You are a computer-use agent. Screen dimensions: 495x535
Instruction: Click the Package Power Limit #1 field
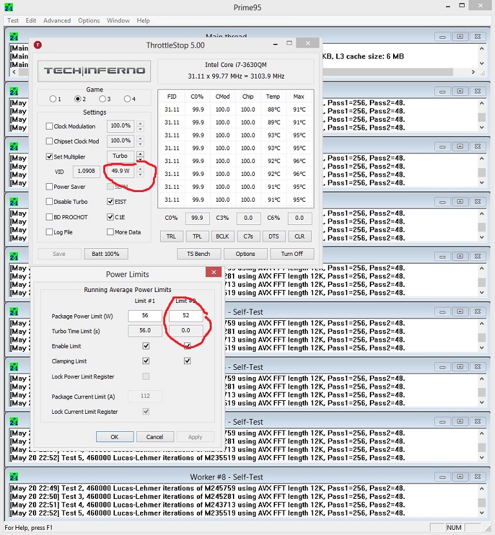coord(145,316)
